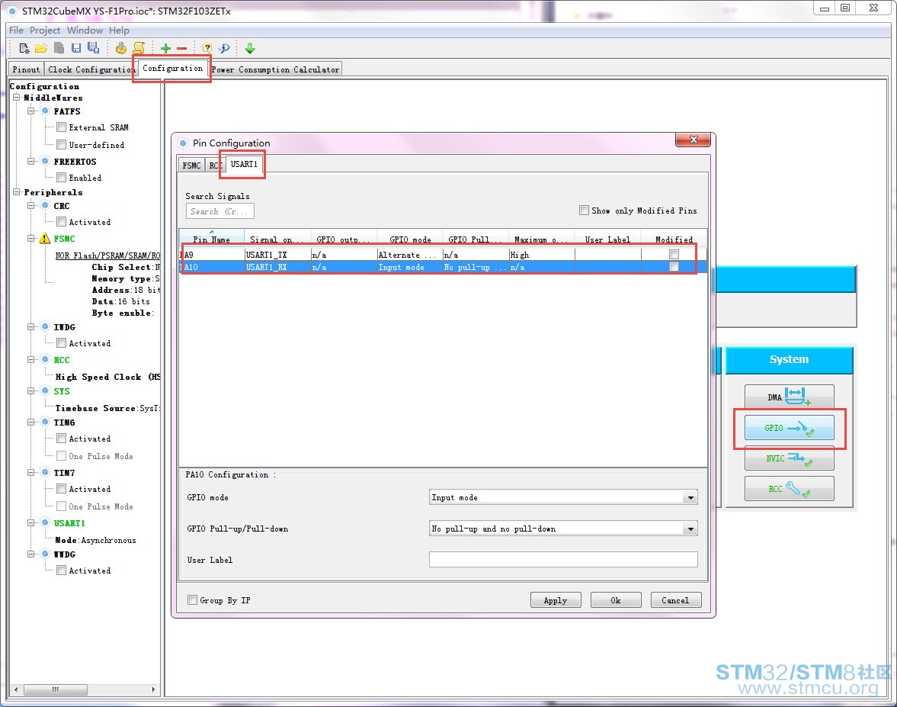Open the Help menu
897x707 pixels.
[x=119, y=31]
